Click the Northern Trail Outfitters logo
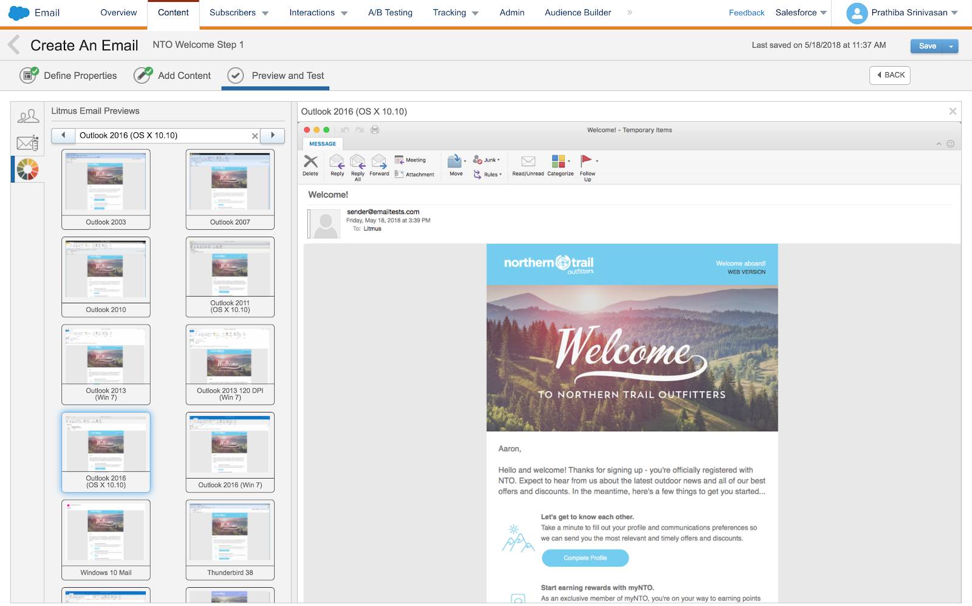 [549, 264]
